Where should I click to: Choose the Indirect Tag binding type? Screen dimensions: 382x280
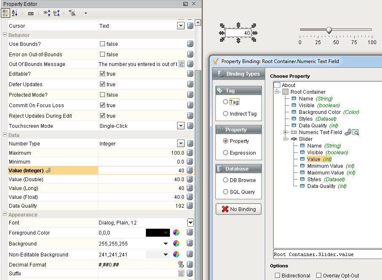(x=226, y=114)
